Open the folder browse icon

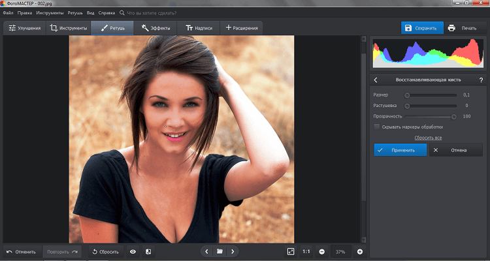pos(220,251)
